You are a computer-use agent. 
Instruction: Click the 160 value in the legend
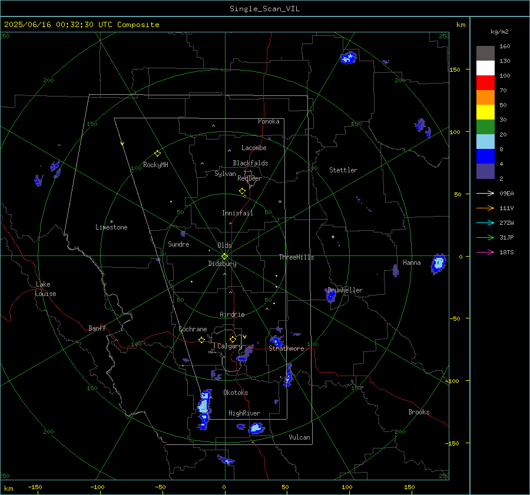[505, 46]
